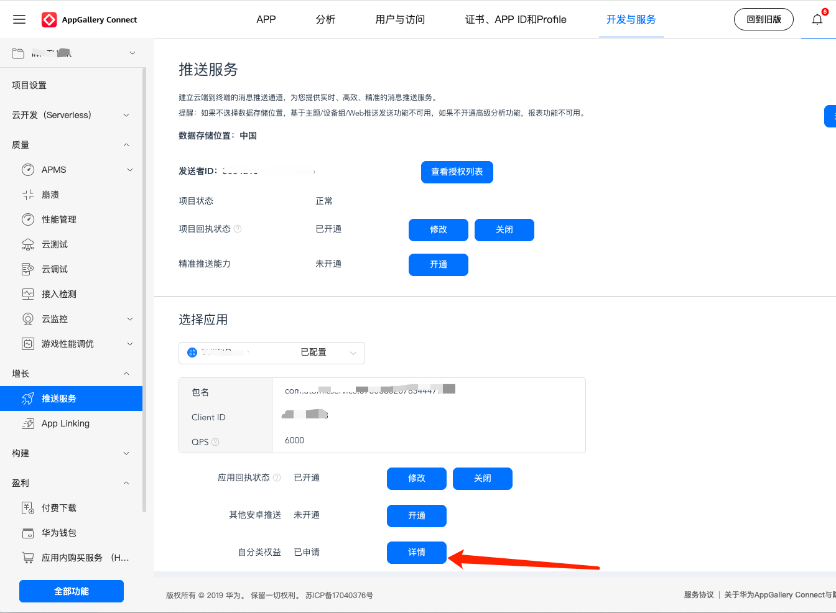Click 开通 button for 精准推送能力
This screenshot has width=836, height=613.
coord(438,264)
